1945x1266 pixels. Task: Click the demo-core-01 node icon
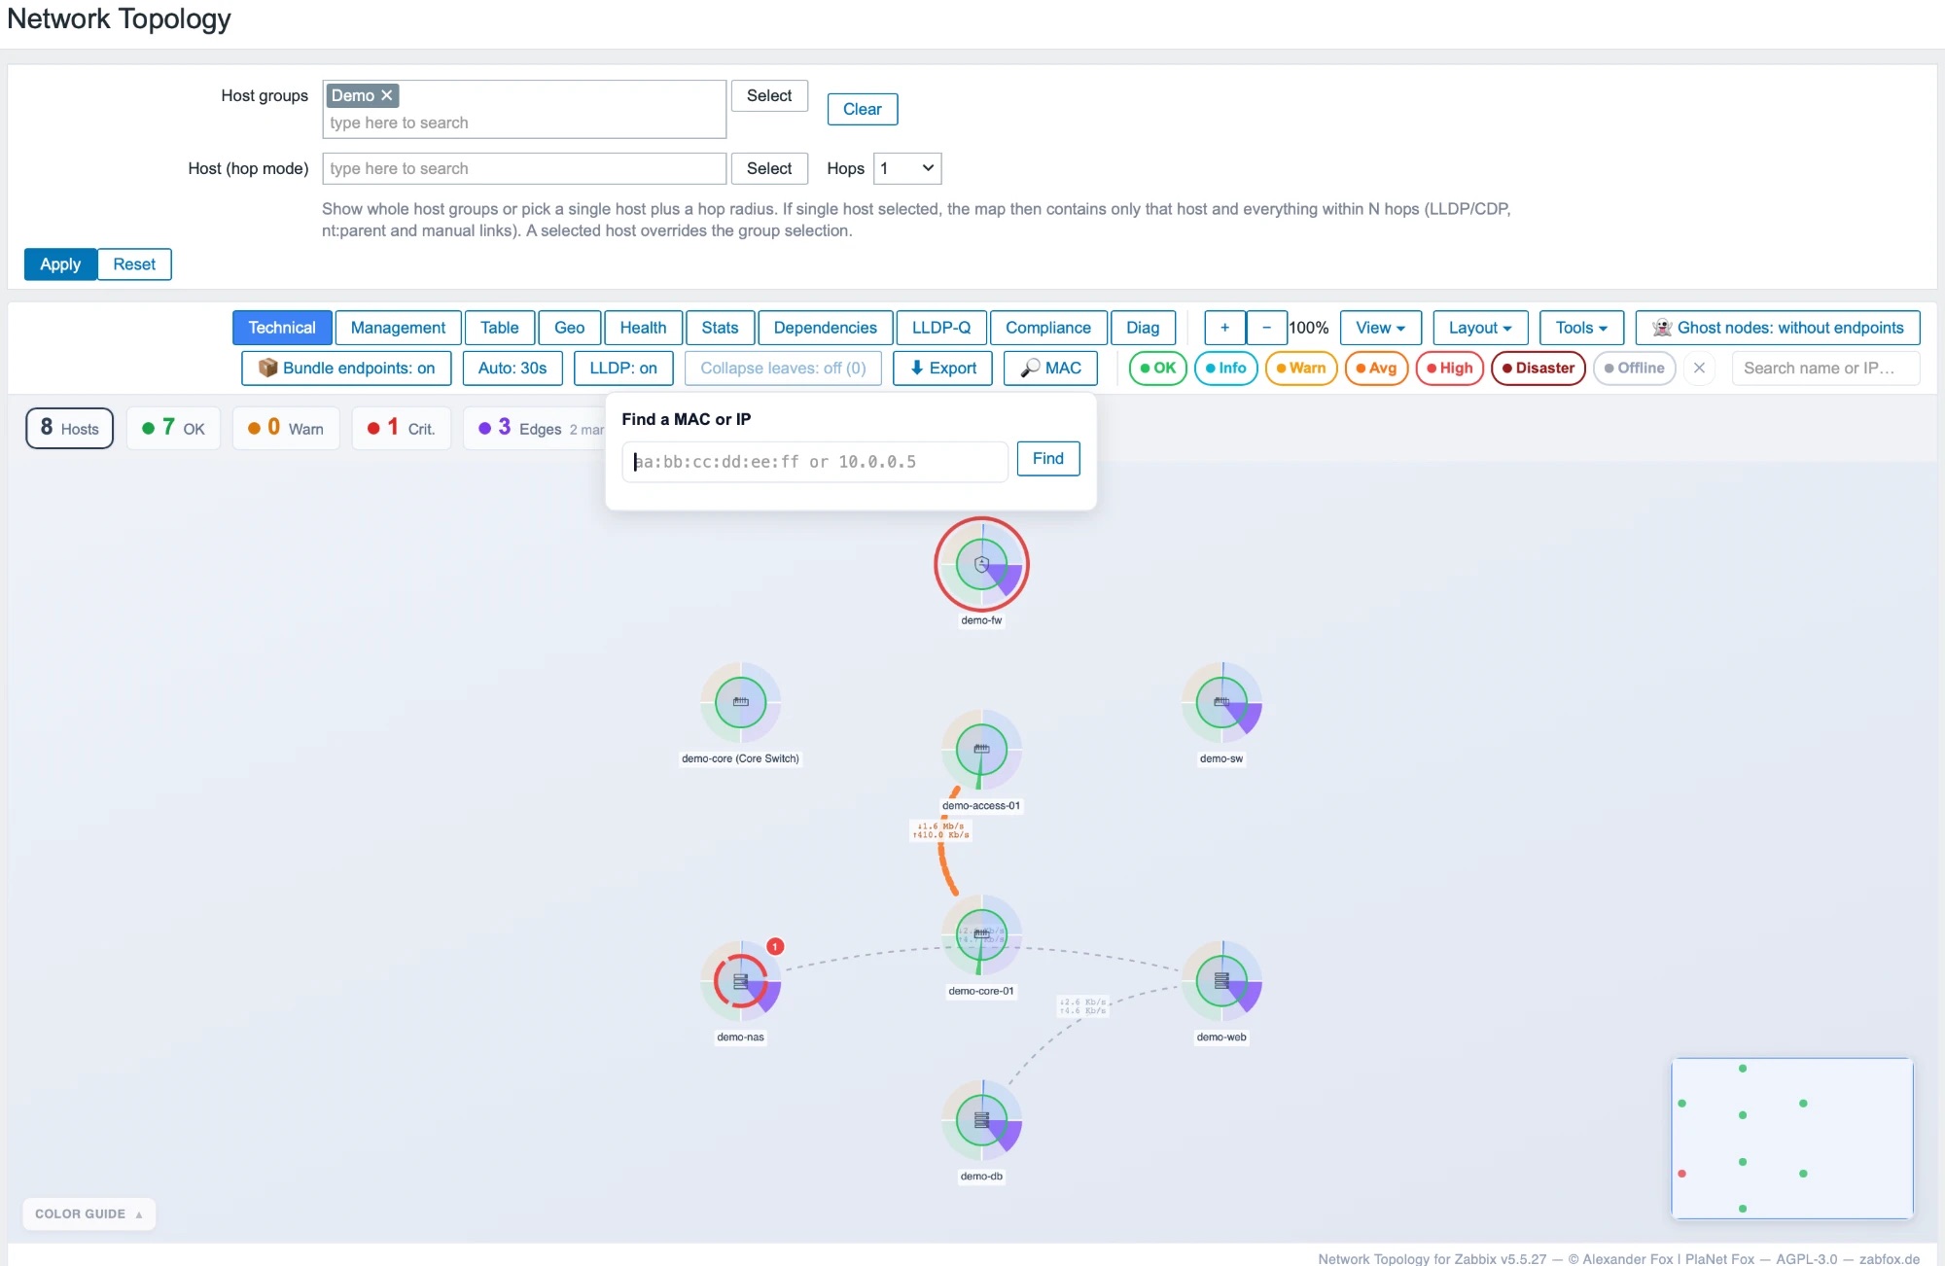click(x=981, y=934)
